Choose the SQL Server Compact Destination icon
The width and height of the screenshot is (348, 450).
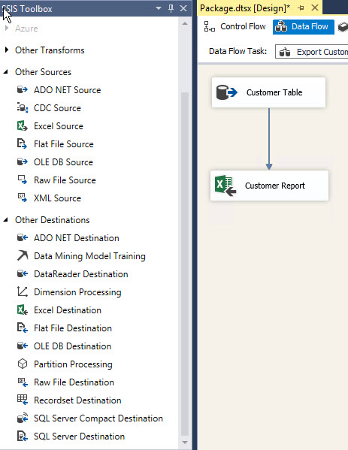pos(22,418)
